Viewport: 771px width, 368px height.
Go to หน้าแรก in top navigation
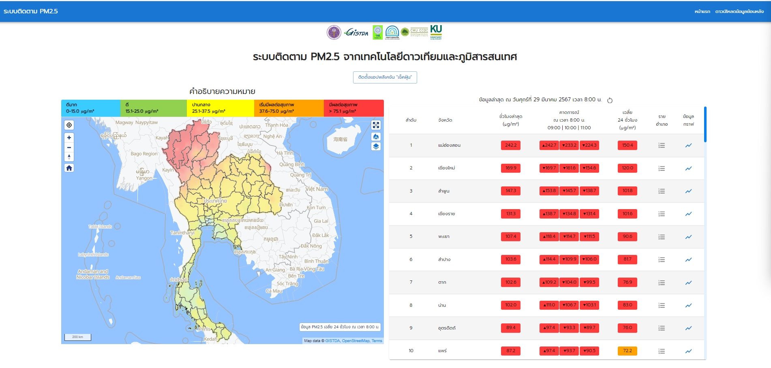[x=702, y=11]
